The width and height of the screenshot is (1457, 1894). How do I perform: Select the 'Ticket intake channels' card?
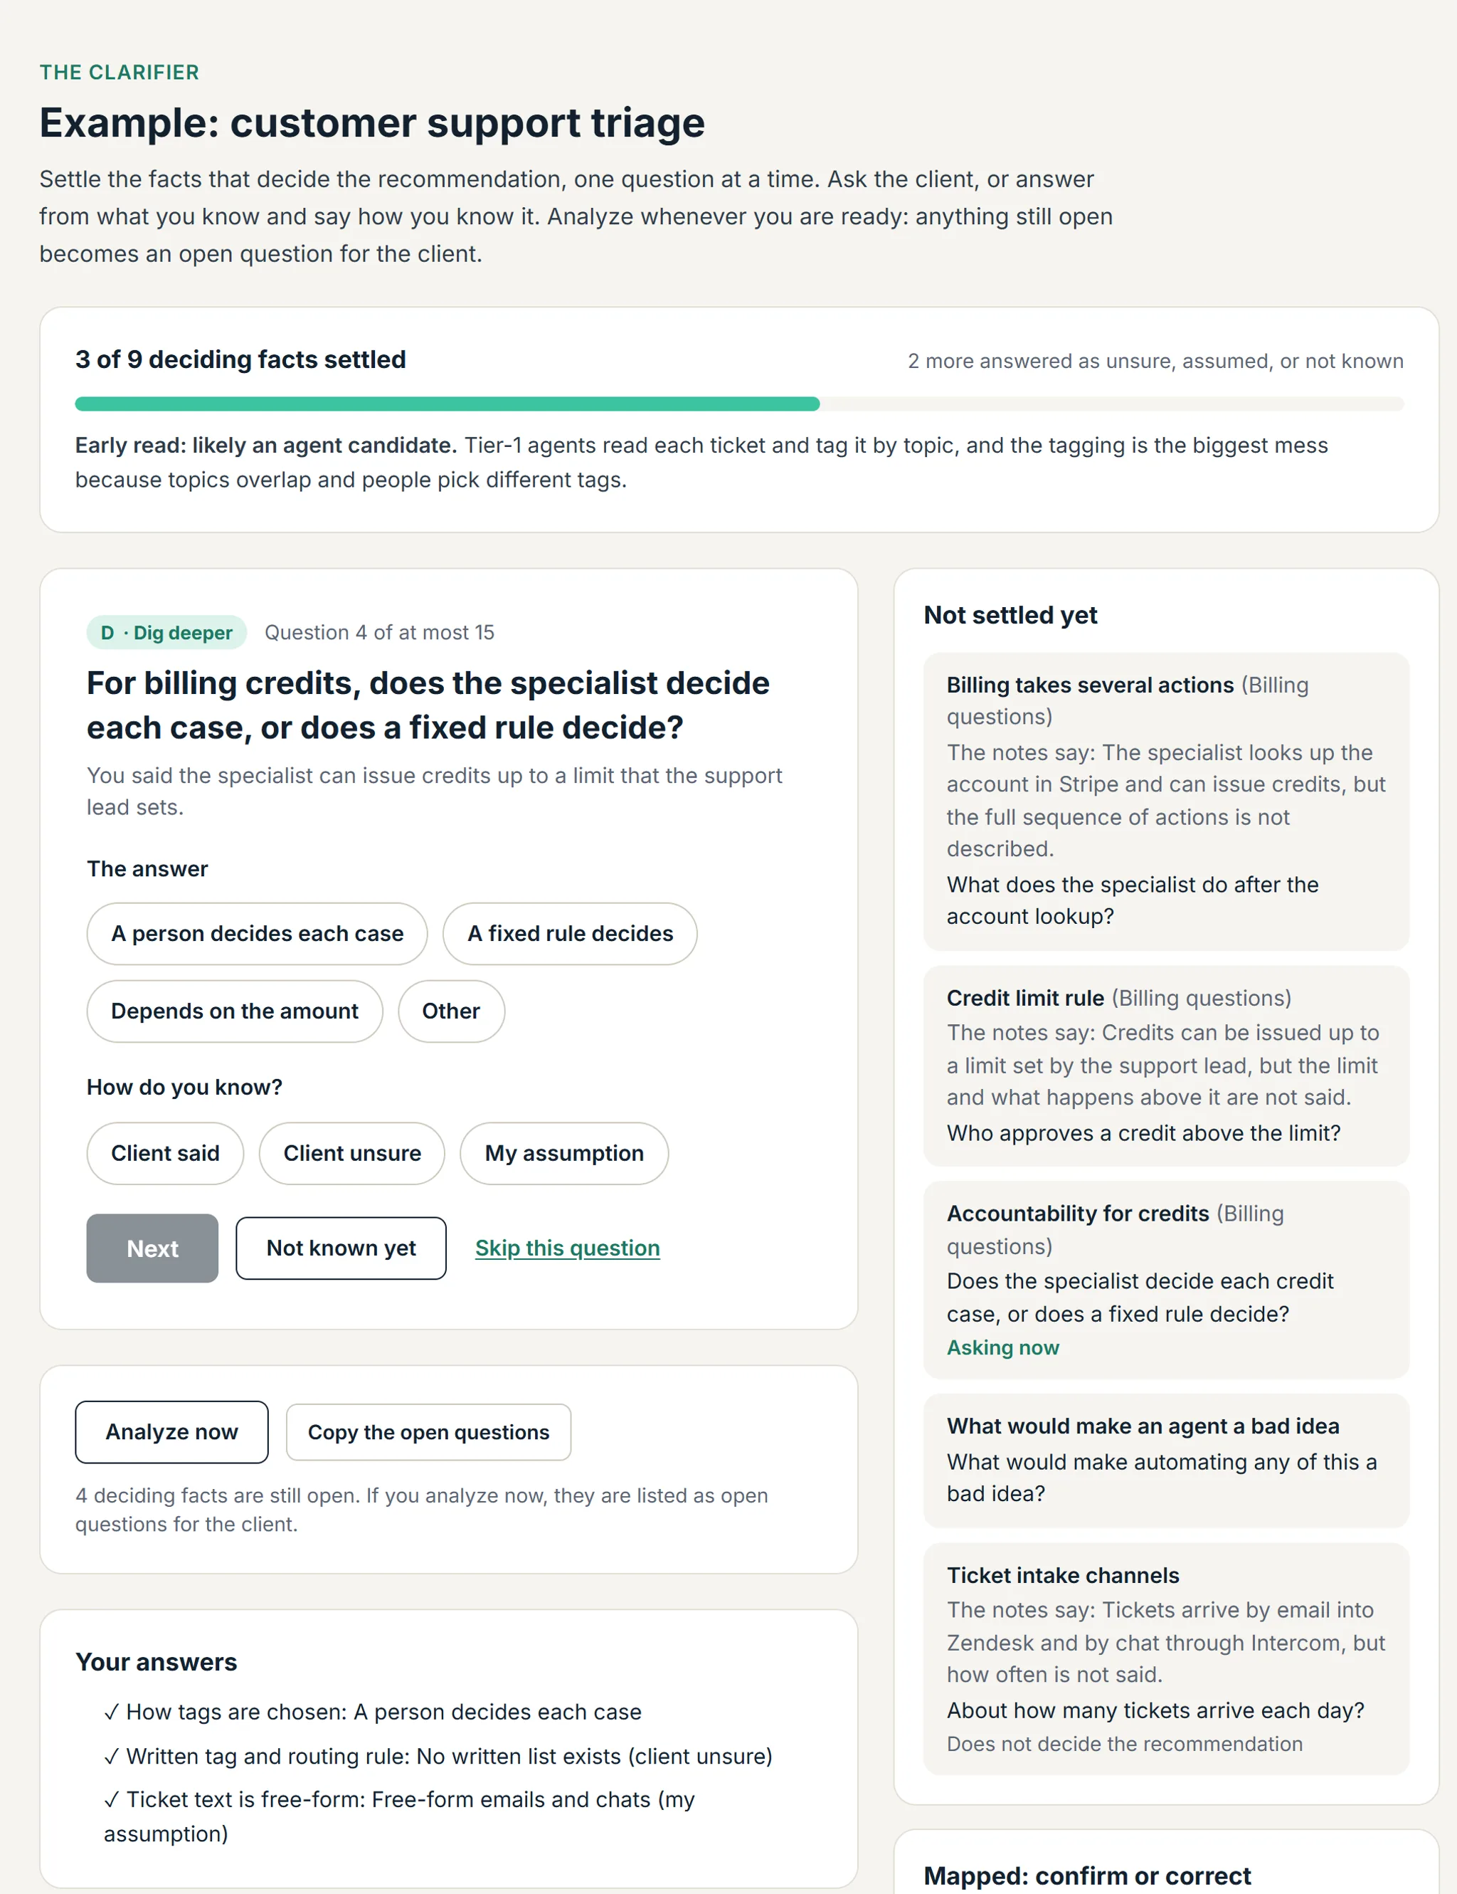[1166, 1659]
